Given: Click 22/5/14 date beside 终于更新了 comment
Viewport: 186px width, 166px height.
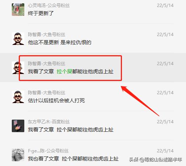Looking at the screenshot, I should 165,6.
